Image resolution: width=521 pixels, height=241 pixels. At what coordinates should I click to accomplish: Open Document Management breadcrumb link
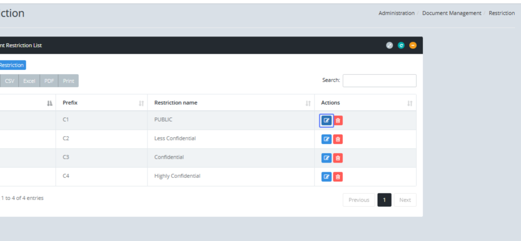(x=452, y=13)
